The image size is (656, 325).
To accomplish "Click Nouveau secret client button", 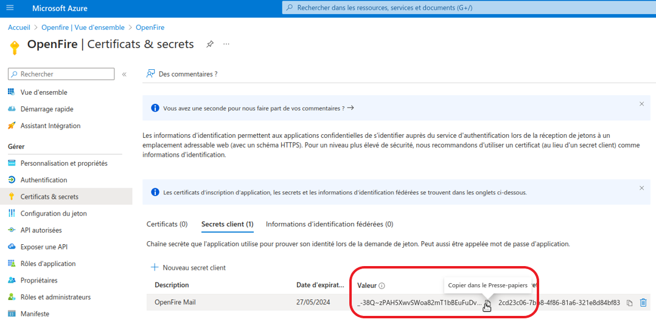I will [x=188, y=268].
